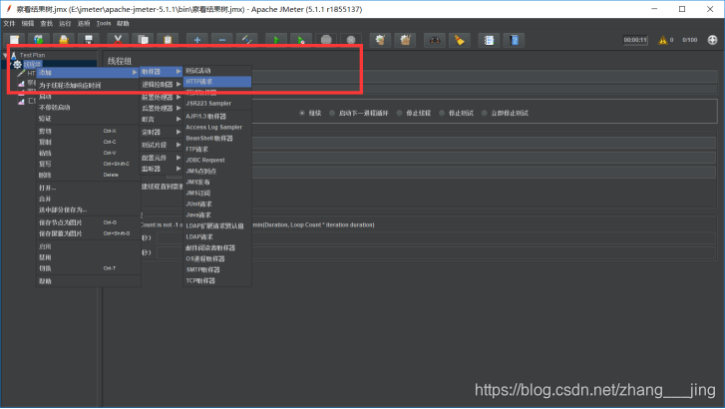Click the Stop test toolbar icon

(326, 40)
